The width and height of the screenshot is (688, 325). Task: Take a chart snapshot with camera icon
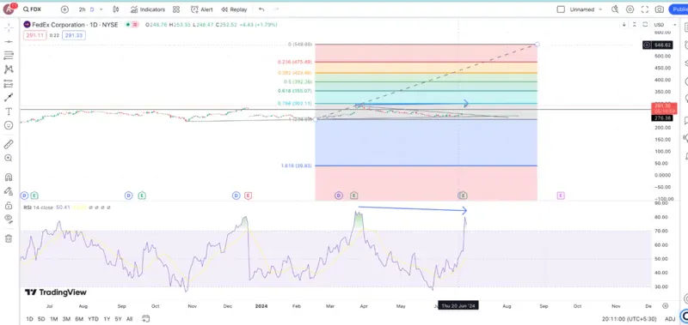[x=660, y=9]
